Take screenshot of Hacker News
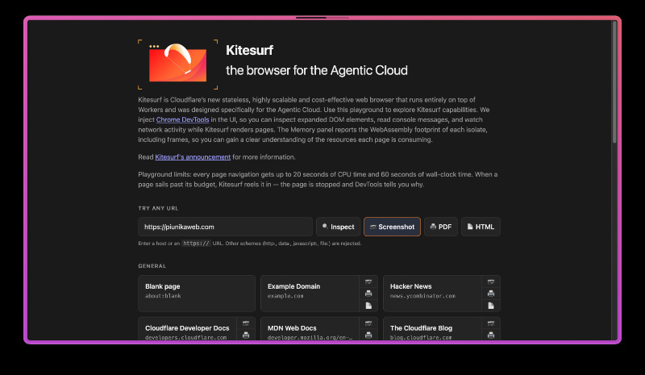This screenshot has width=645, height=375. click(x=491, y=281)
